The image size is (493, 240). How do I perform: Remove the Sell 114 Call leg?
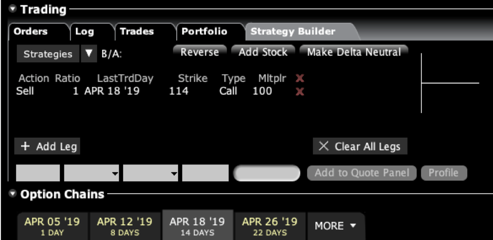coord(300,92)
